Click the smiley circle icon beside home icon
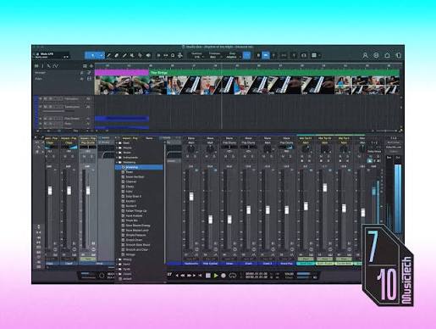Viewport: 436px width, 329px height. (x=376, y=55)
